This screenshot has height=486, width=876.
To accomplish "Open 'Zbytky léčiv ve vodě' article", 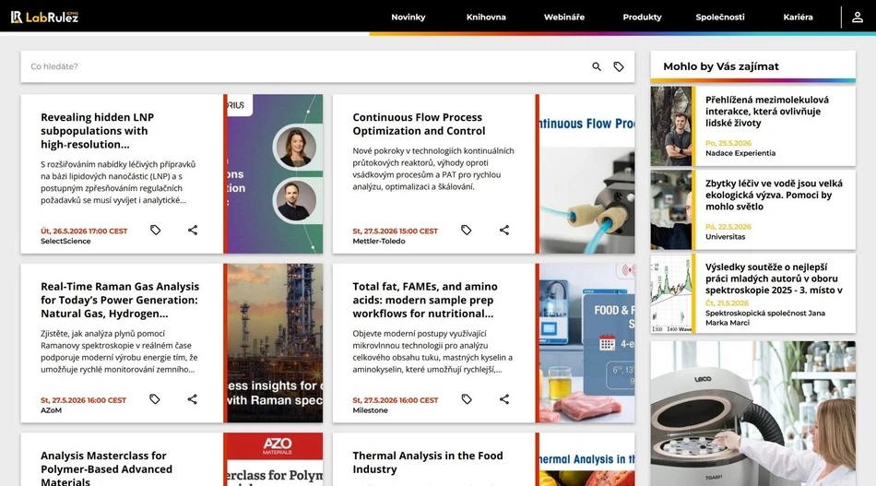I will click(x=774, y=195).
